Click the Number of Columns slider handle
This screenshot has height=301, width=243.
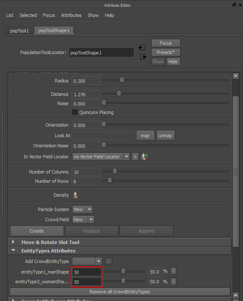click(115, 171)
